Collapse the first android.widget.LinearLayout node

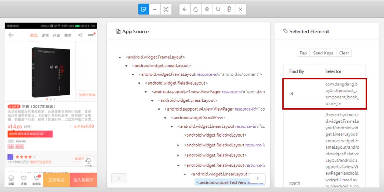point(126,66)
